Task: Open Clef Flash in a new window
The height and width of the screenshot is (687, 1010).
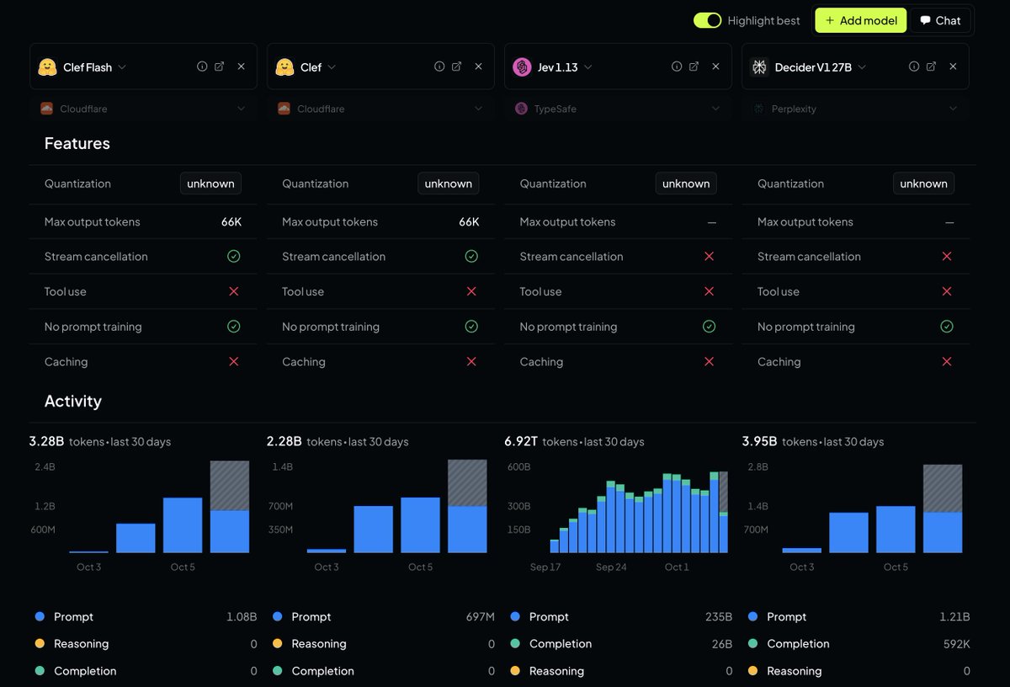Action: coord(220,67)
